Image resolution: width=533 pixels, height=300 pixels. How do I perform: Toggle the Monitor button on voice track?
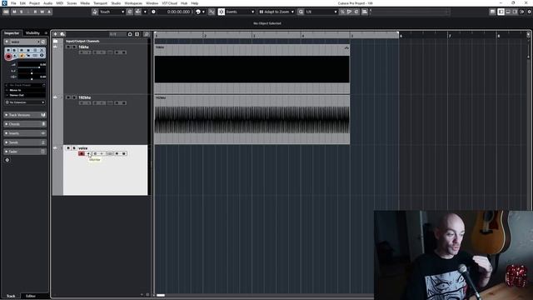(88, 153)
